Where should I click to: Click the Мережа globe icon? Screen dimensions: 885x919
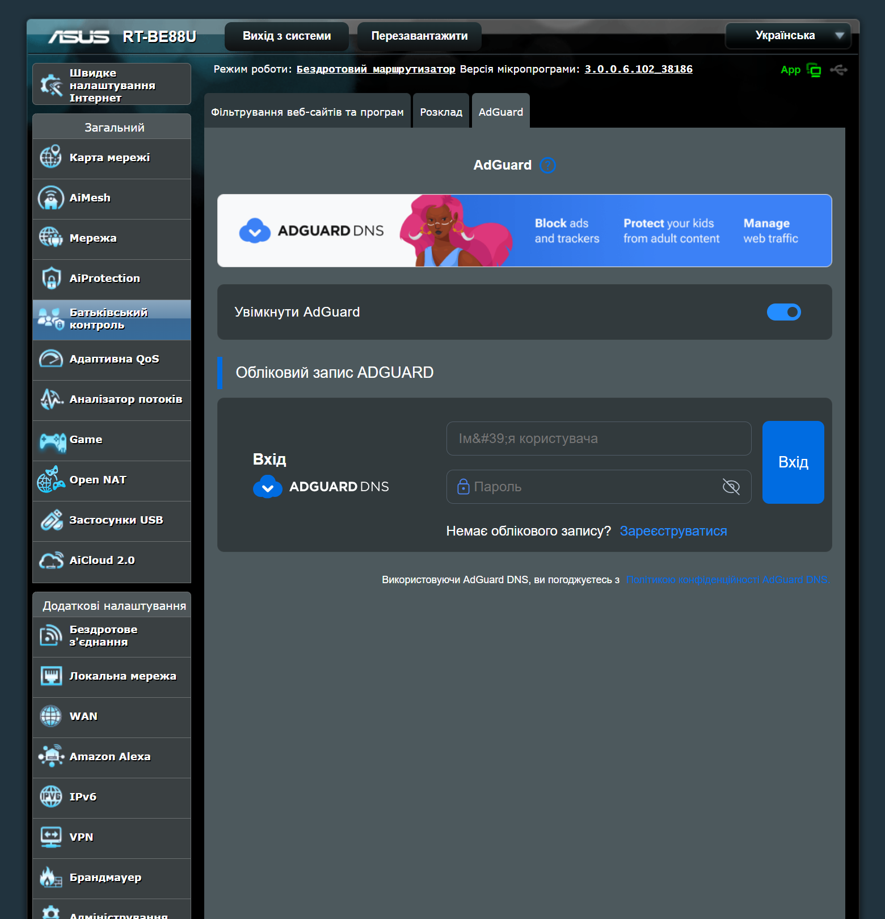coord(50,238)
